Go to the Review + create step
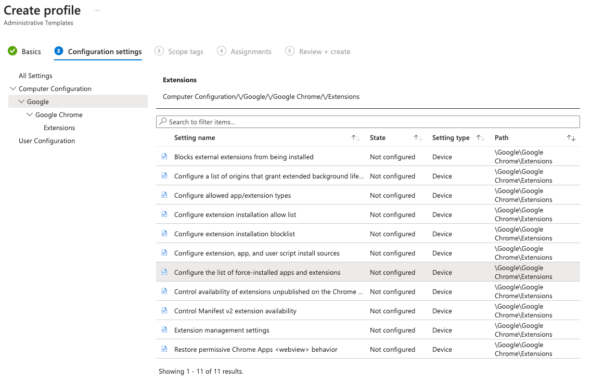604x382 pixels. [325, 51]
